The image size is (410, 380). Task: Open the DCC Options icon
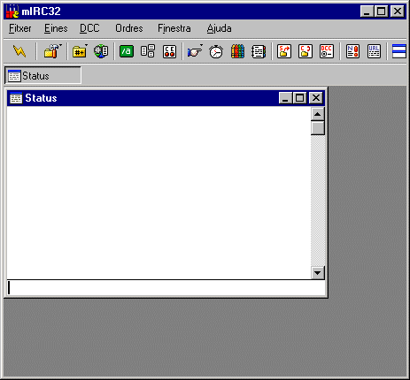[327, 51]
